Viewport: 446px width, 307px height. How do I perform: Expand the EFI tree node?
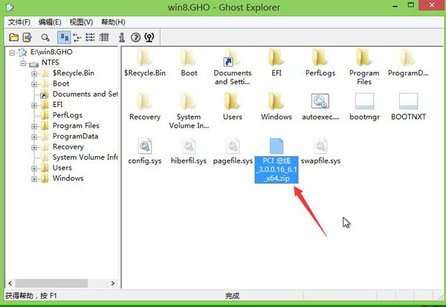34,106
